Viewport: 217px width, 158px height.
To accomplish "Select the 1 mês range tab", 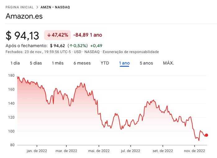I will coord(58,63).
